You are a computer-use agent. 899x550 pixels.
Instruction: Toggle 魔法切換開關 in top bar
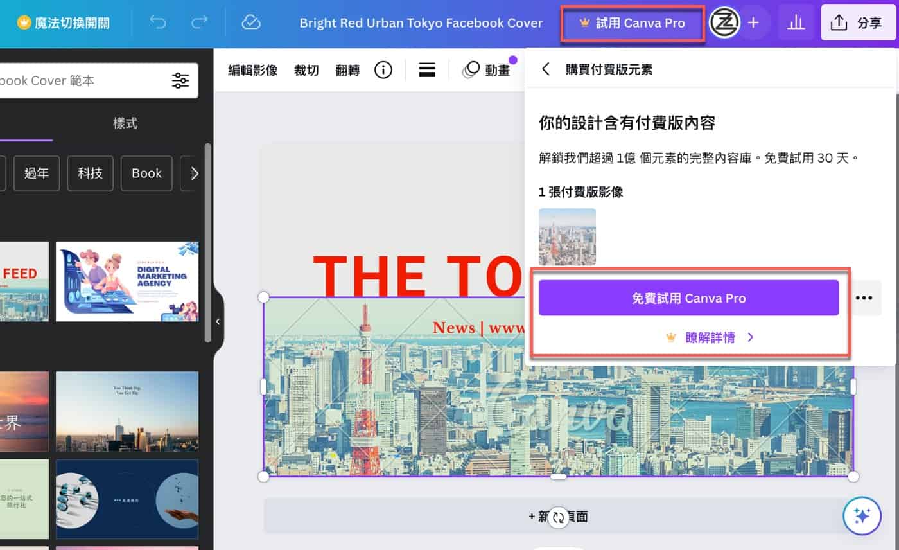point(63,23)
